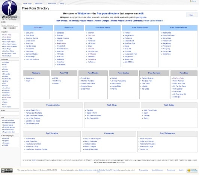Viewport: 199px width, 175px height.
Task: Open Contact Us in the navigation sidebar
Action: pos(7,56)
